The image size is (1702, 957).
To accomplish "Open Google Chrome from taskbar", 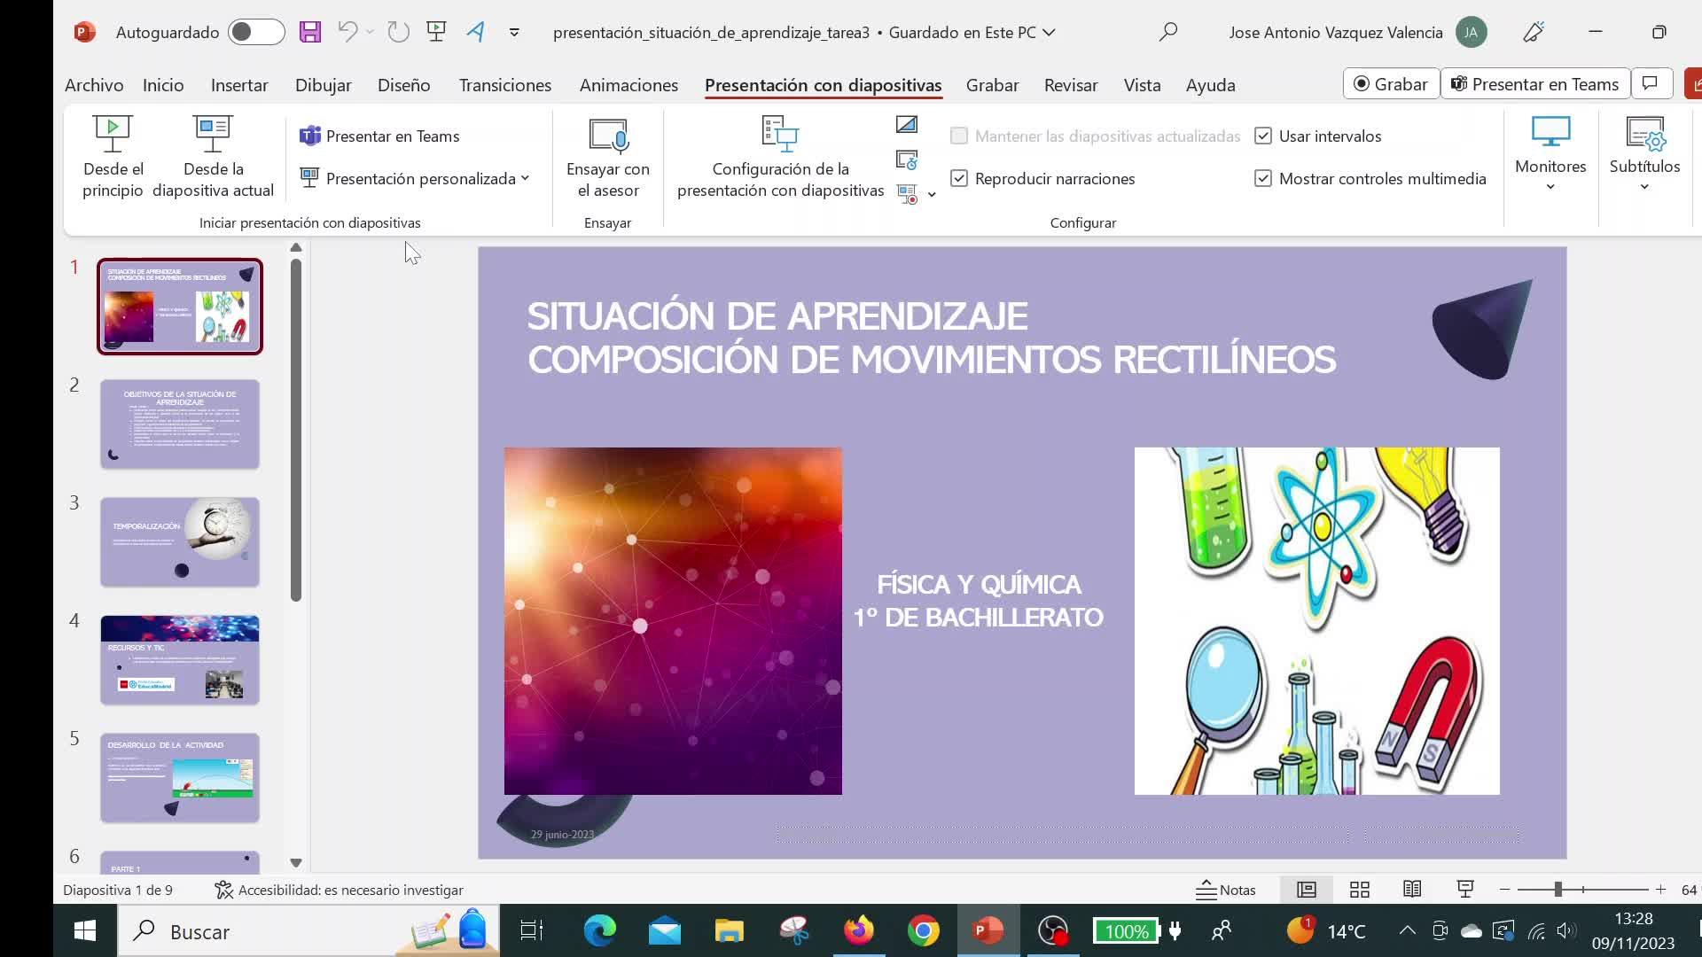I will 923,931.
